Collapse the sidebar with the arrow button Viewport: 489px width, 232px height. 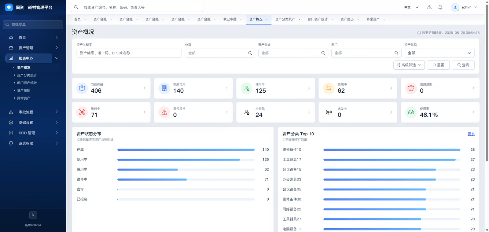[33, 215]
